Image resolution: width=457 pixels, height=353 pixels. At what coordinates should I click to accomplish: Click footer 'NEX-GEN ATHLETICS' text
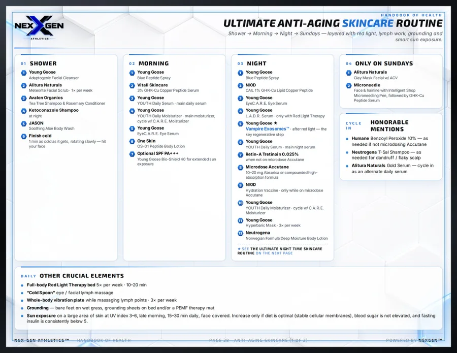point(42,340)
